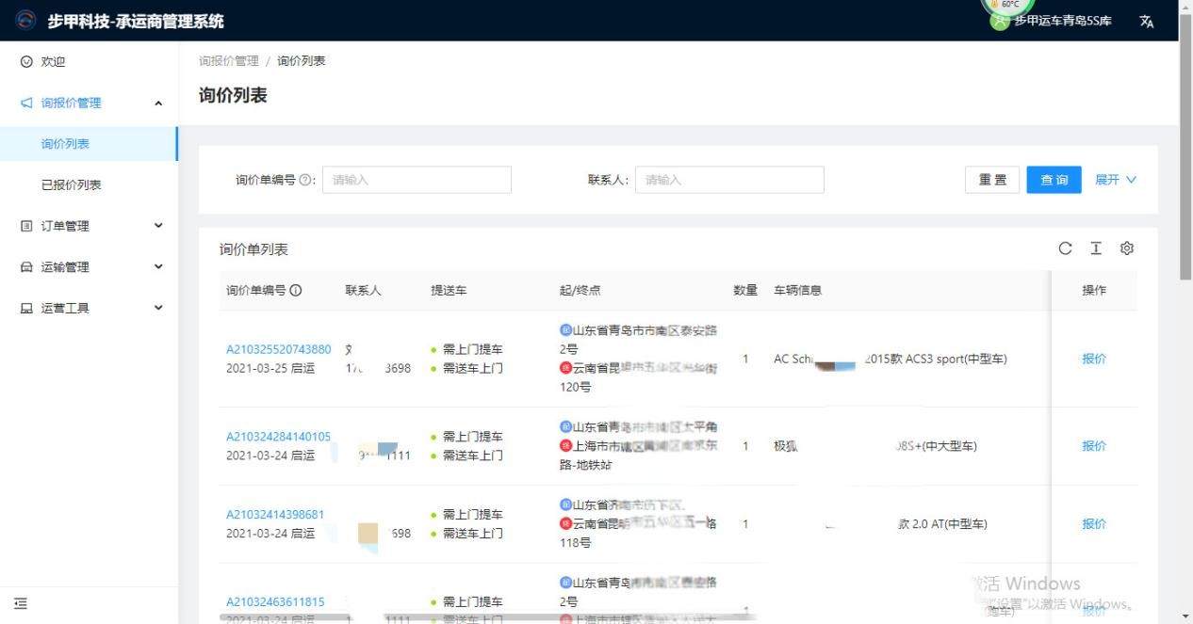The width and height of the screenshot is (1193, 624).
Task: Click 报价 for order A210324284140105
Action: point(1094,446)
